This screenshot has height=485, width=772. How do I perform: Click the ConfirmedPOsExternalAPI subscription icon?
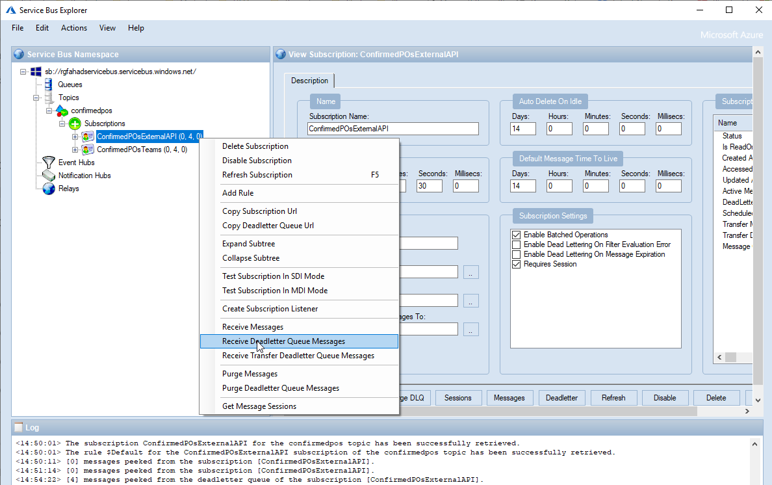pos(88,137)
